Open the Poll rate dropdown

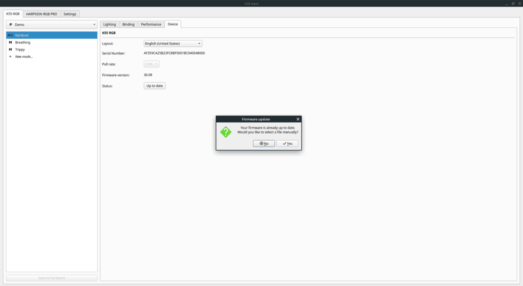pos(151,64)
